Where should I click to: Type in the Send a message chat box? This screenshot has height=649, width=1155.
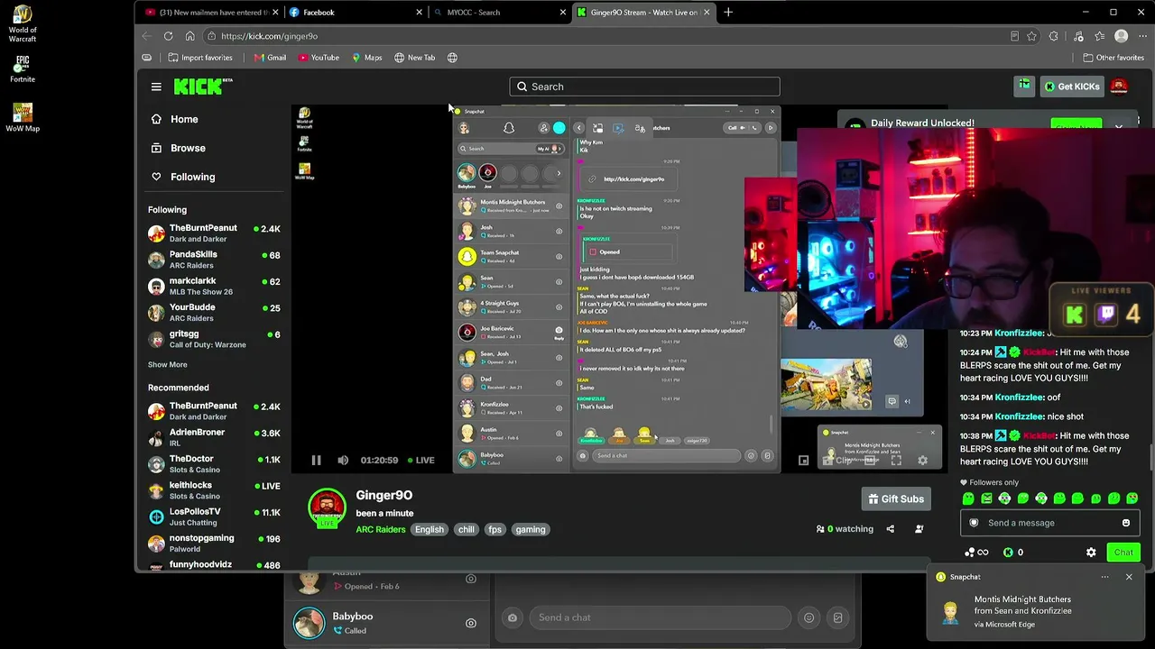click(x=1049, y=523)
